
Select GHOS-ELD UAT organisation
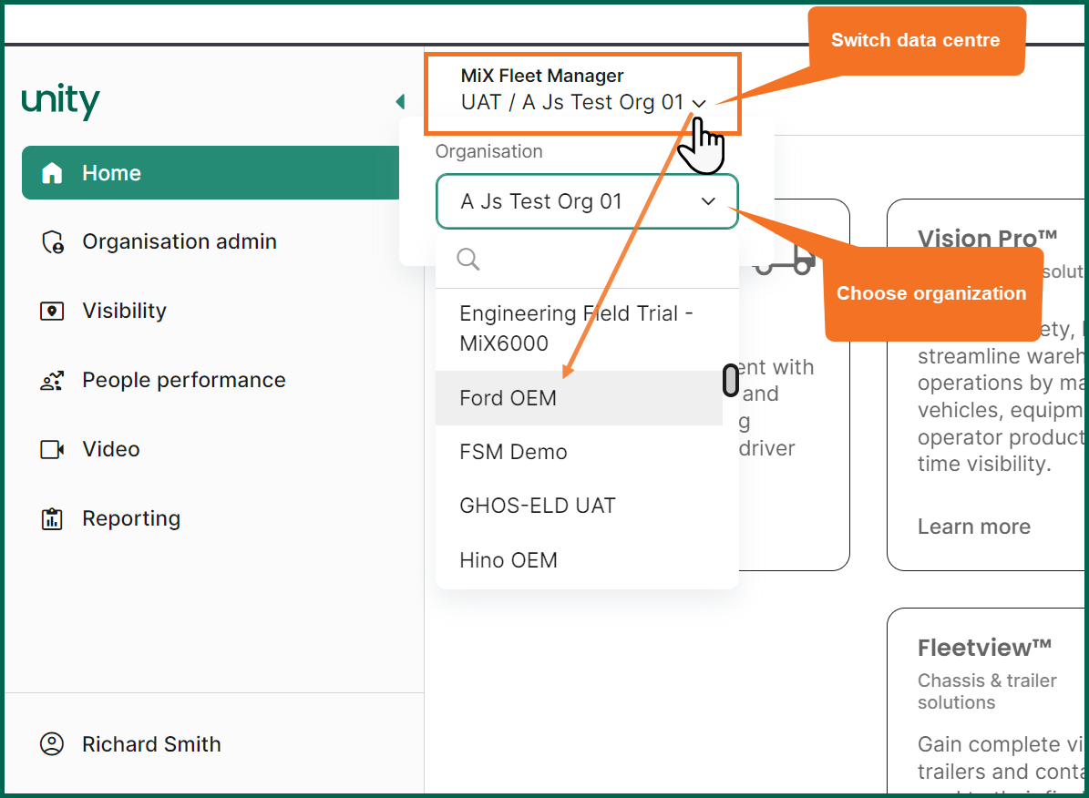tap(580, 506)
